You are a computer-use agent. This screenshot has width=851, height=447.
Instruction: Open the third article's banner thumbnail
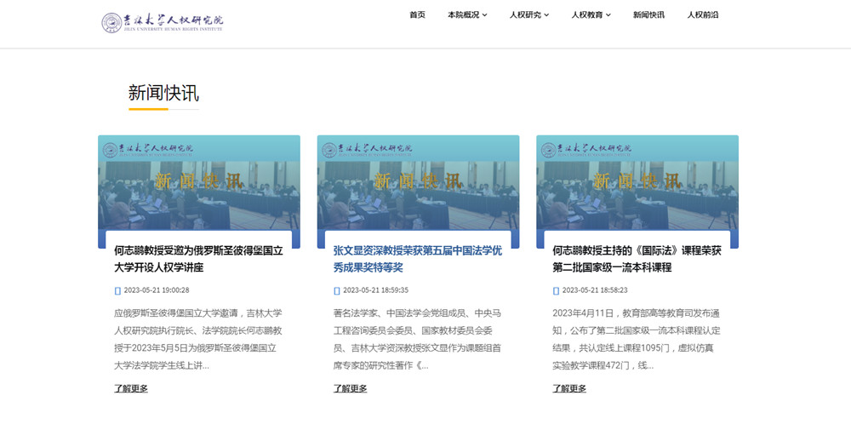point(637,181)
